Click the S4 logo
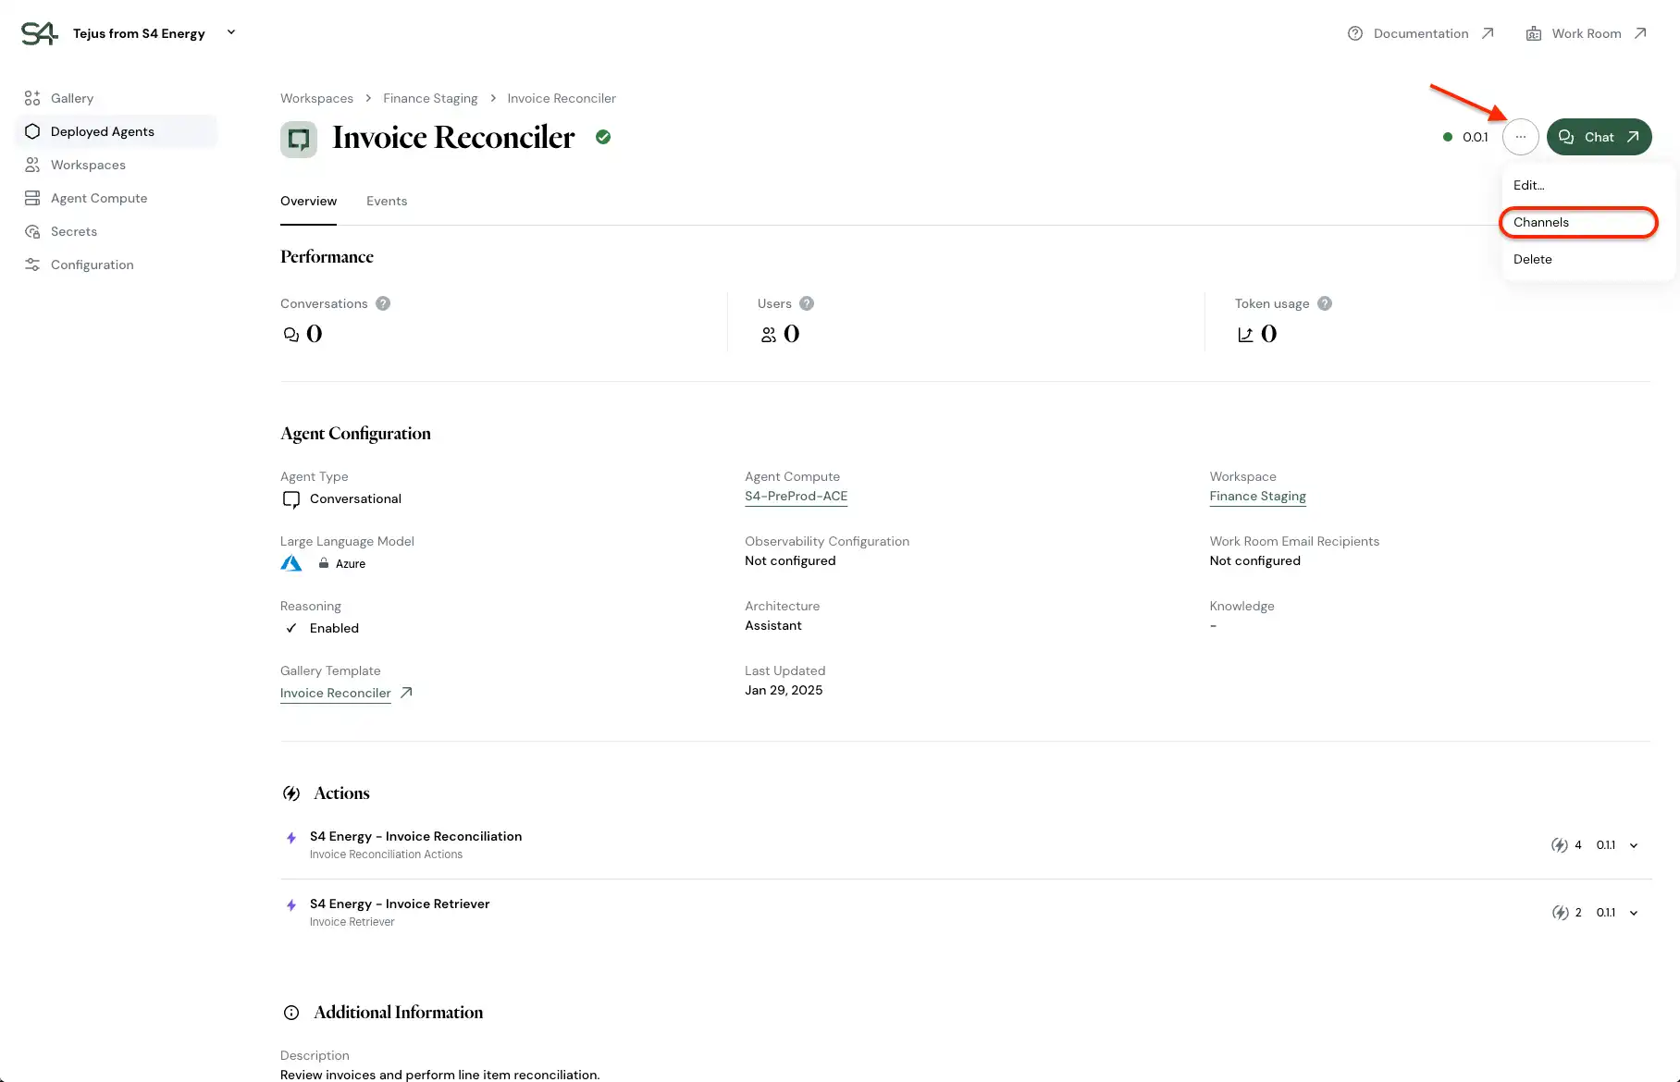This screenshot has width=1680, height=1082. pyautogui.click(x=38, y=33)
